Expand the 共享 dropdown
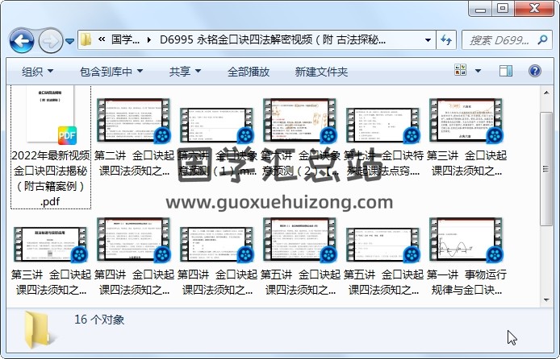 [x=184, y=72]
